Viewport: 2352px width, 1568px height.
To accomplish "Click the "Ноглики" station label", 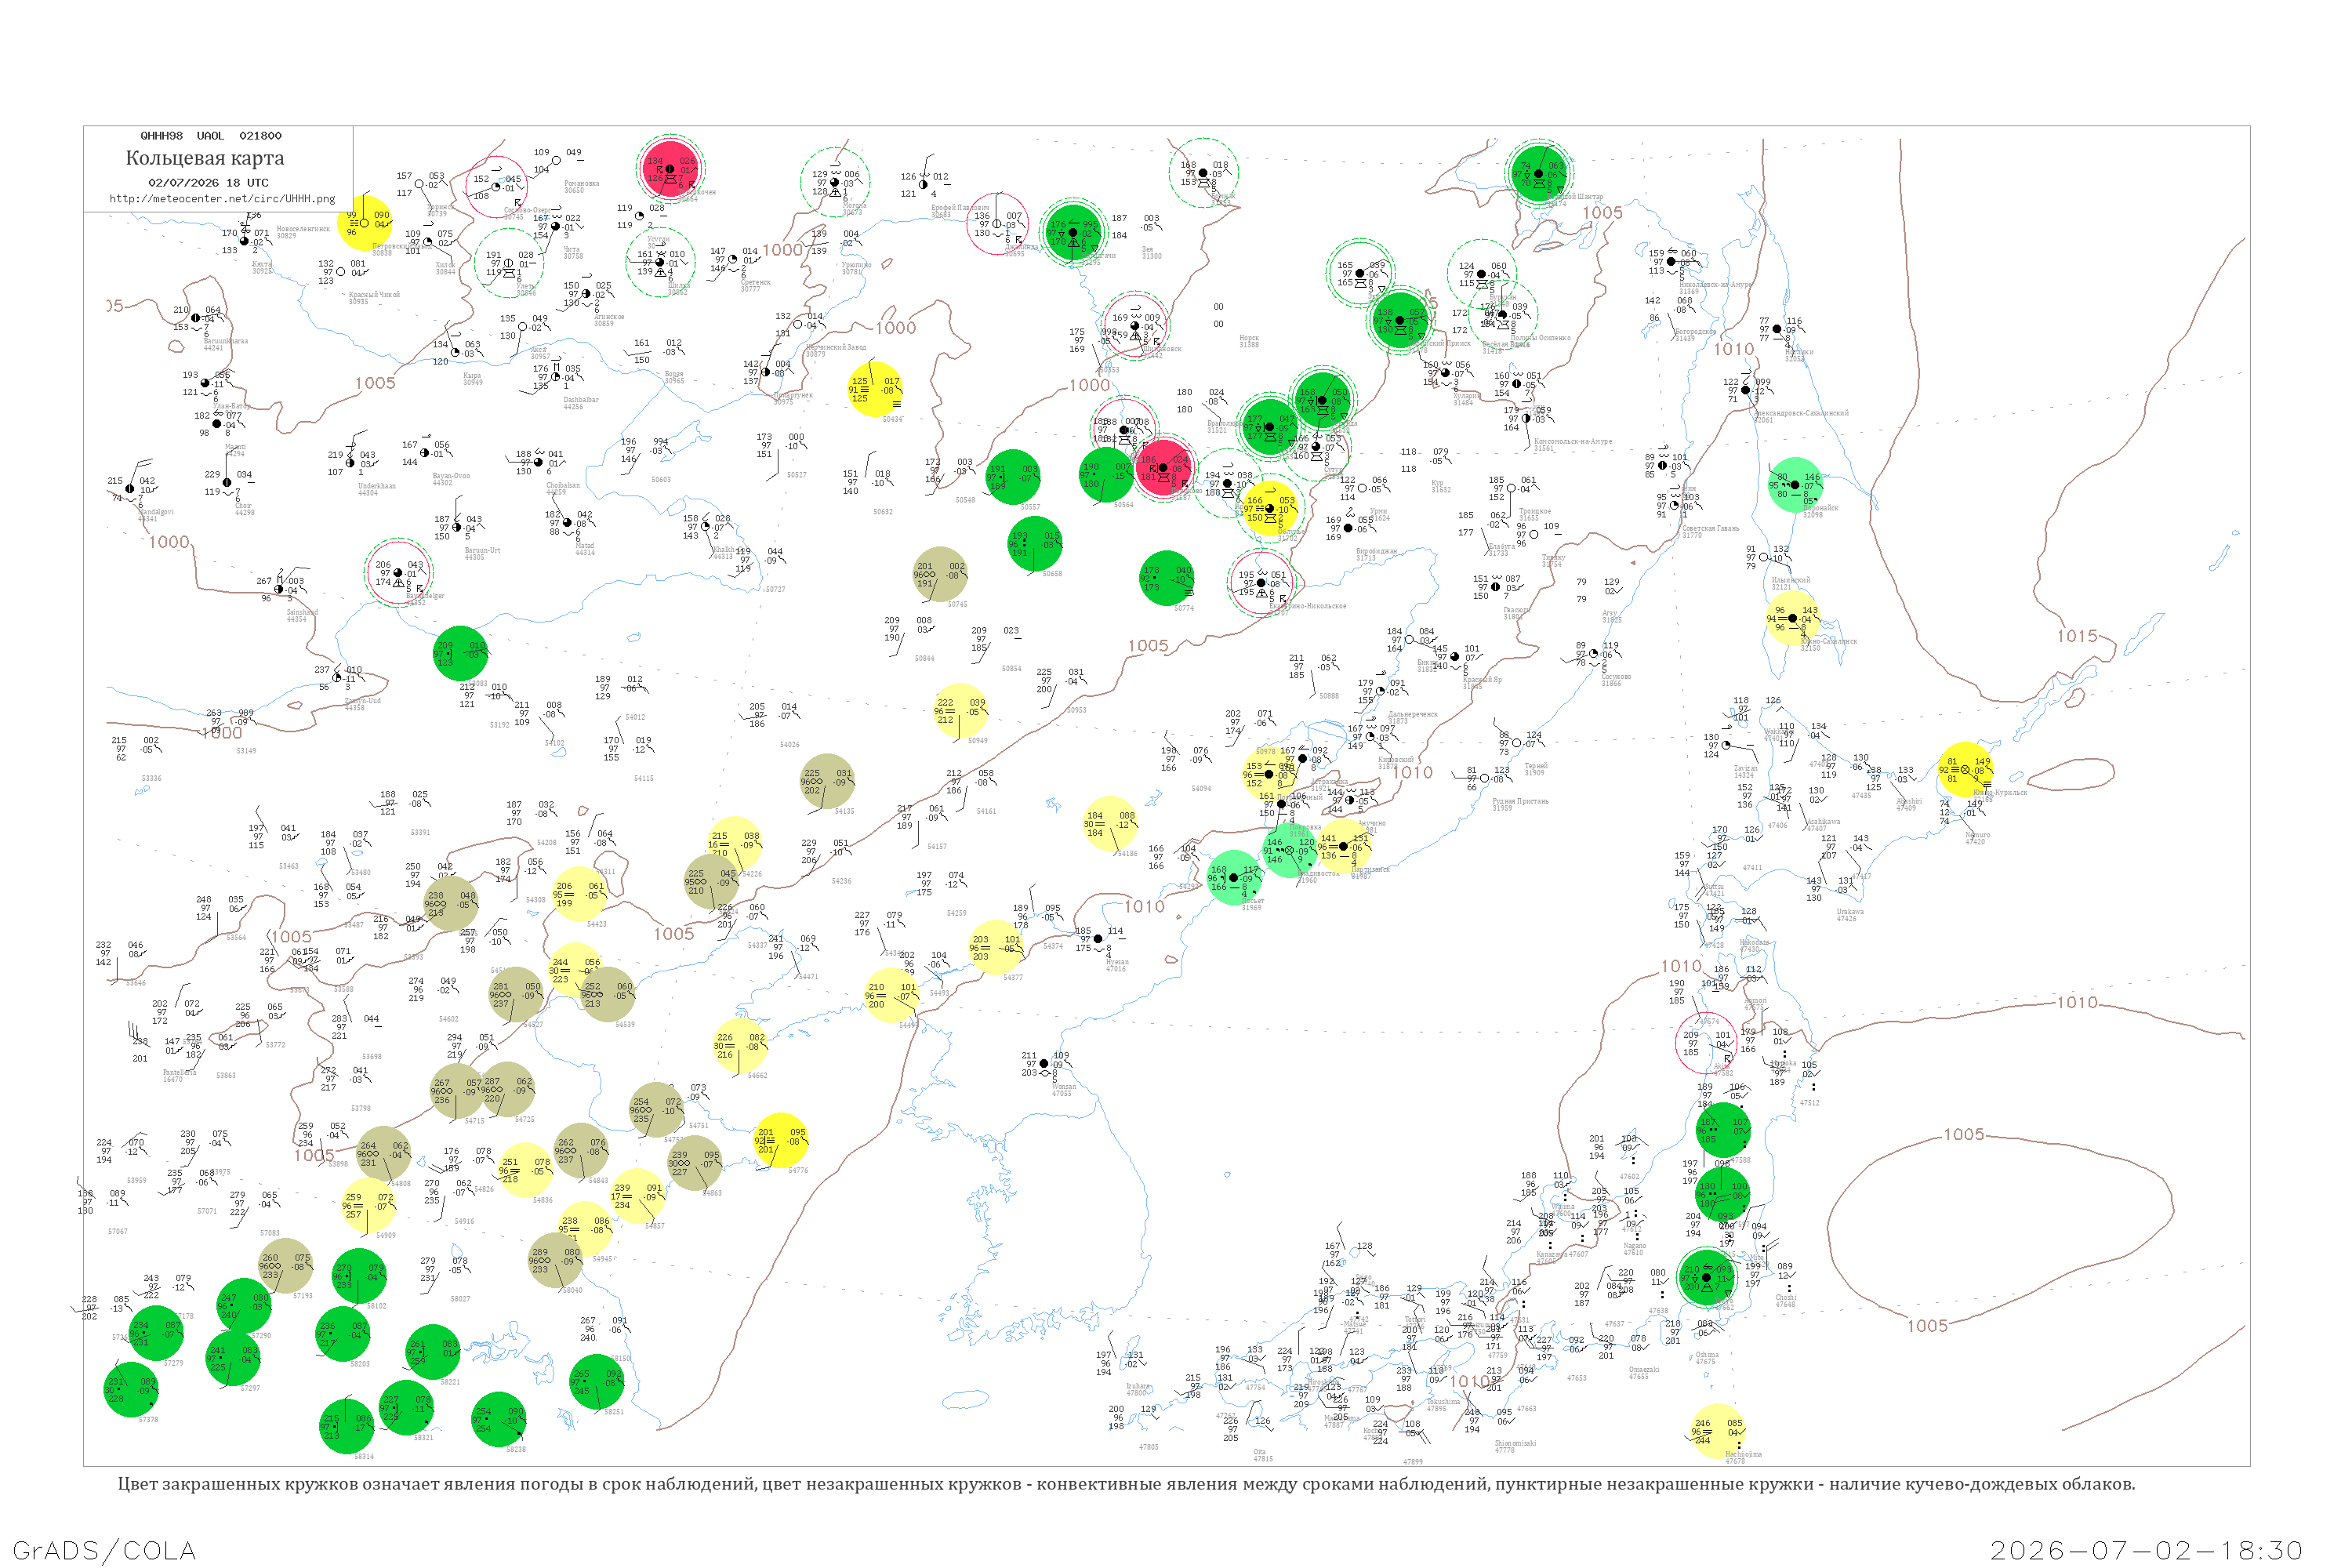I will tap(1799, 352).
